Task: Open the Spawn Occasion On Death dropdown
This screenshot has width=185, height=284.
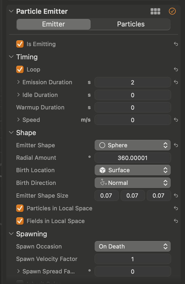Action: pyautogui.click(x=132, y=246)
